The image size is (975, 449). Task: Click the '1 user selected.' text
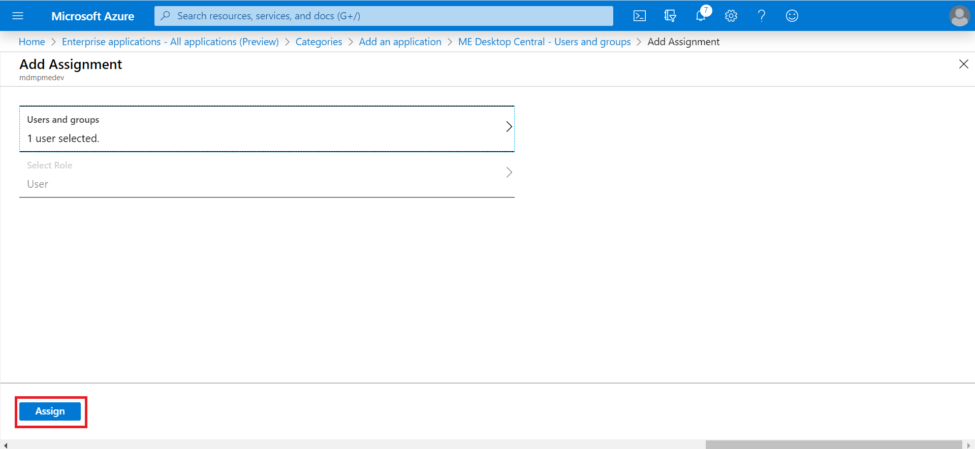[x=63, y=139]
